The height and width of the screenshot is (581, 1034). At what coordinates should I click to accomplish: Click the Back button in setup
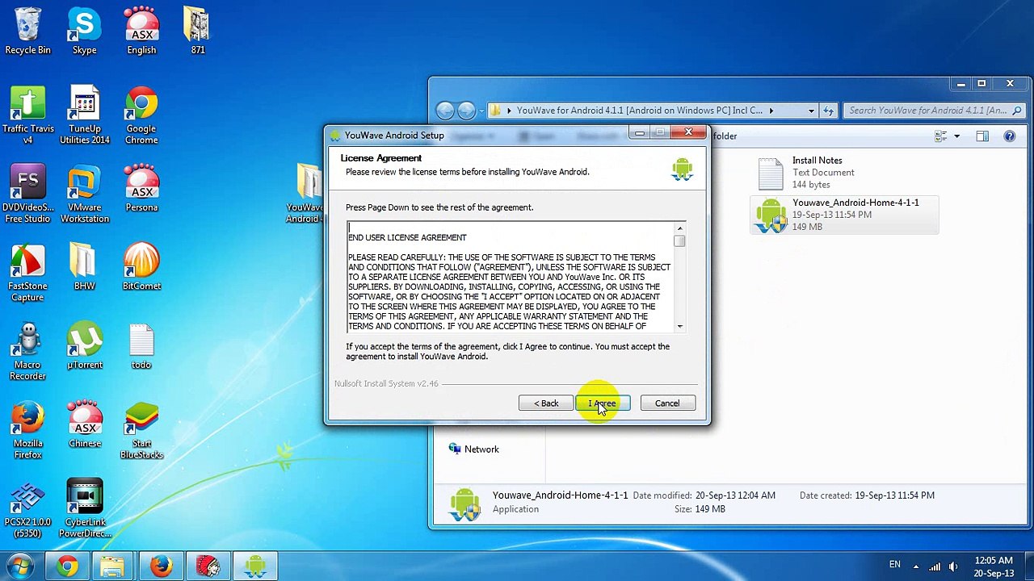tap(546, 403)
